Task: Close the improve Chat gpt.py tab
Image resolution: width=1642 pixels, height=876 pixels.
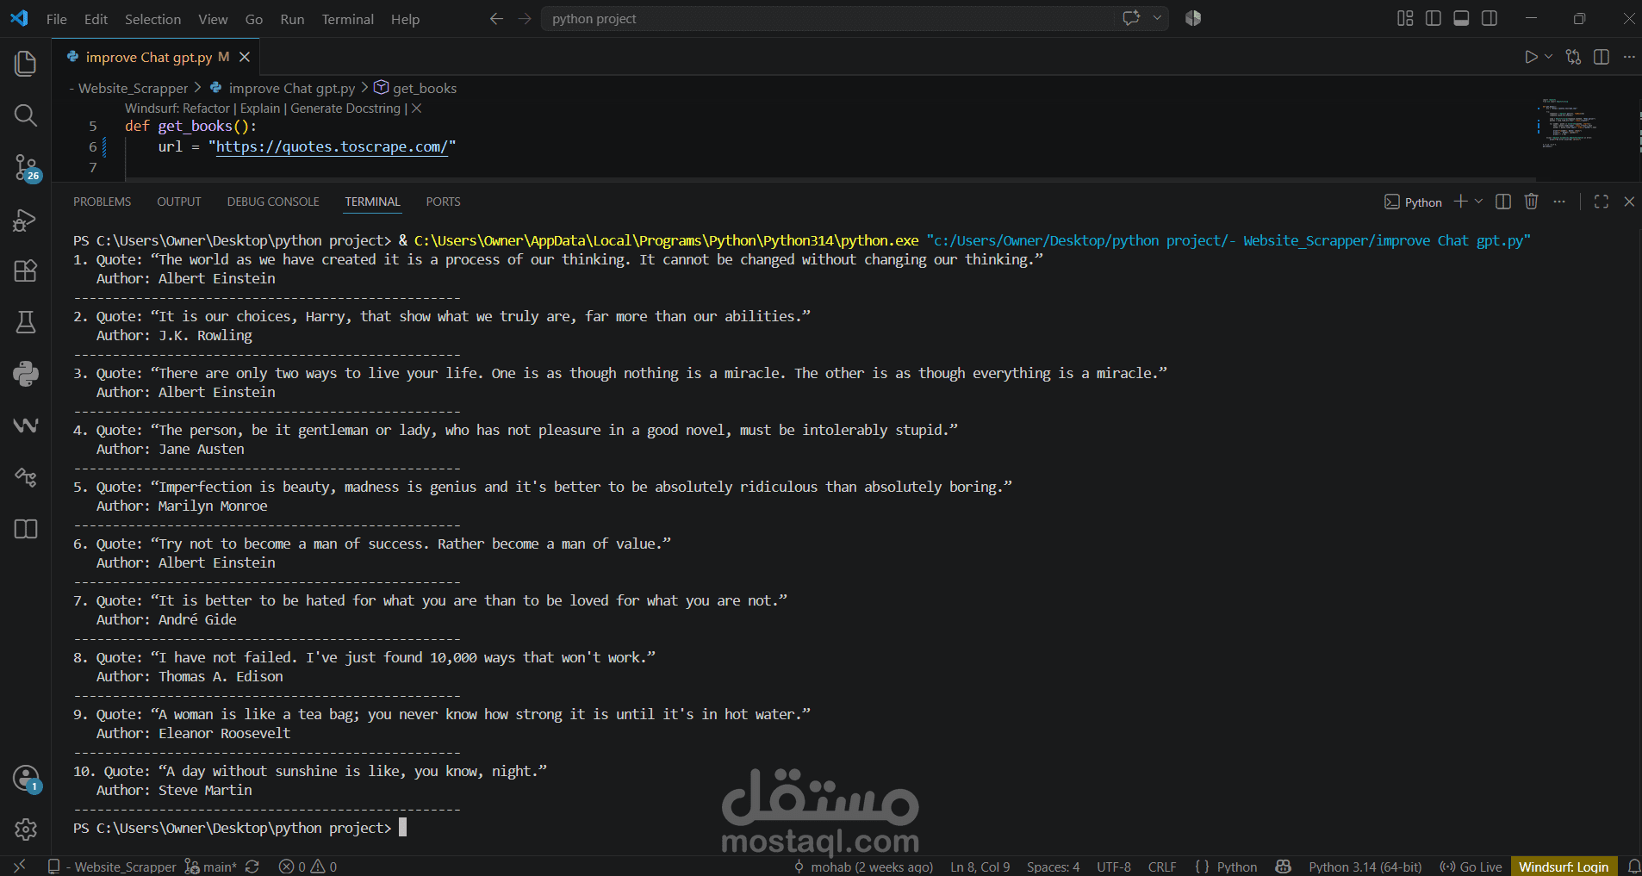Action: point(245,57)
